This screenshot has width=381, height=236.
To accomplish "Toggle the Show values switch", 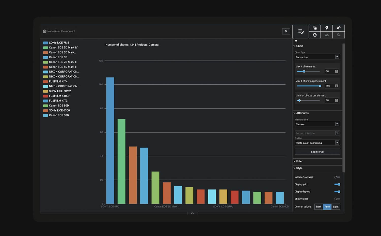I will click(x=337, y=199).
